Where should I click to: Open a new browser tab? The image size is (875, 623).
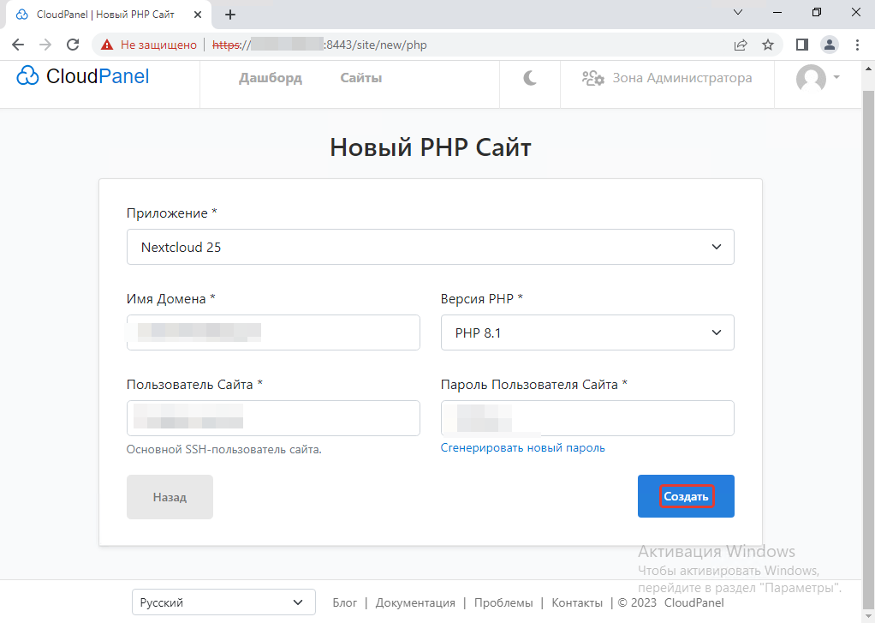point(229,15)
